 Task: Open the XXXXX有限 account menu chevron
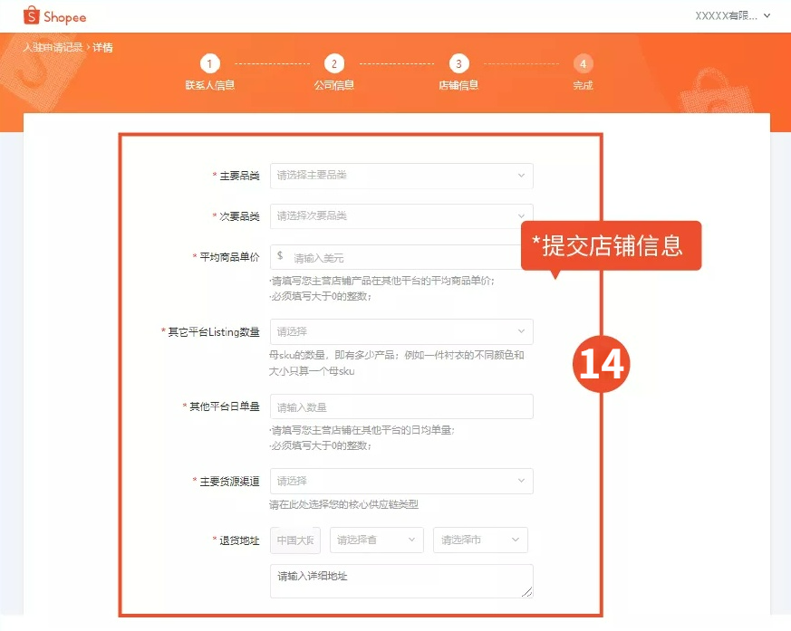[768, 16]
